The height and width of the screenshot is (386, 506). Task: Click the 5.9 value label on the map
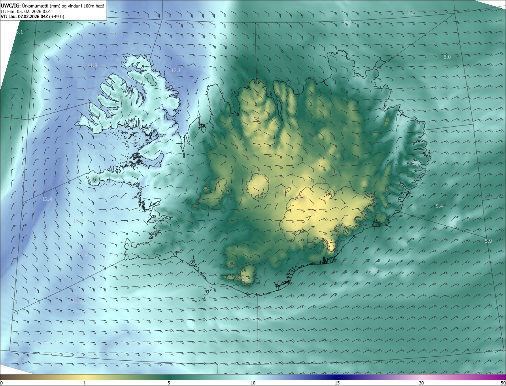(488, 241)
